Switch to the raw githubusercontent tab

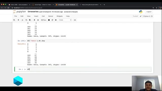90,5
